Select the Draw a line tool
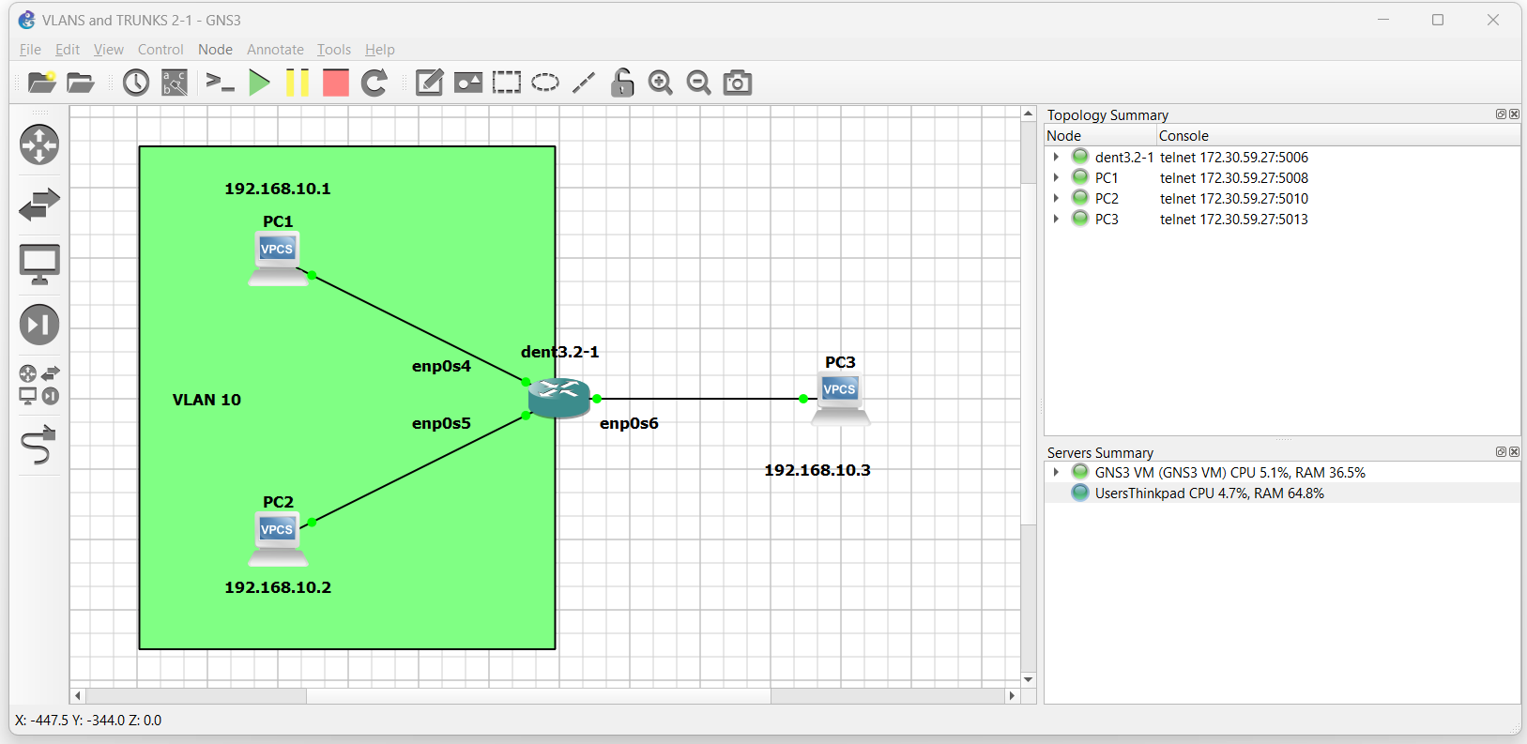The width and height of the screenshot is (1527, 744). [x=584, y=83]
